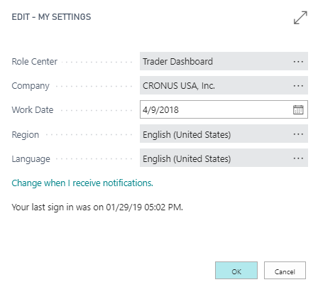Select the Trader Dashboard role center field
This screenshot has width=318, height=292.
[x=215, y=61]
